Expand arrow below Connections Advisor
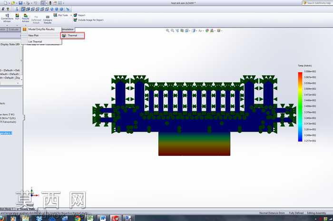Image resolution: width=333 pixels, height=221 pixels. pos(7,25)
